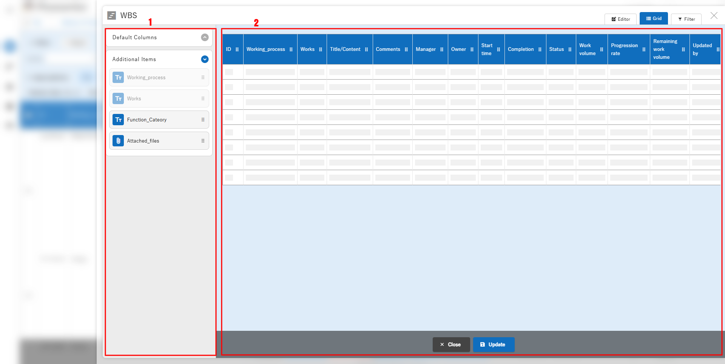Collapse the Additional Items section
The width and height of the screenshot is (725, 364).
[205, 59]
